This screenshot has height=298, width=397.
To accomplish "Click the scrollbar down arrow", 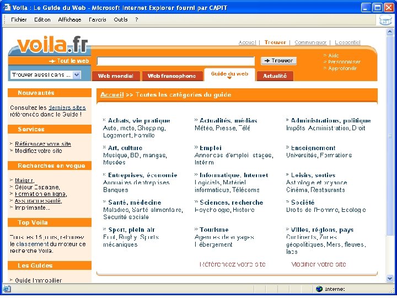I will (390, 279).
